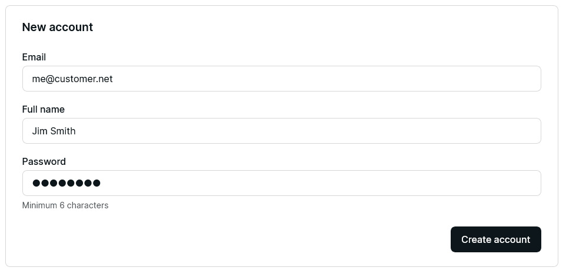This screenshot has height=274, width=566.
Task: Click the word account in the form heading
Action: point(72,27)
